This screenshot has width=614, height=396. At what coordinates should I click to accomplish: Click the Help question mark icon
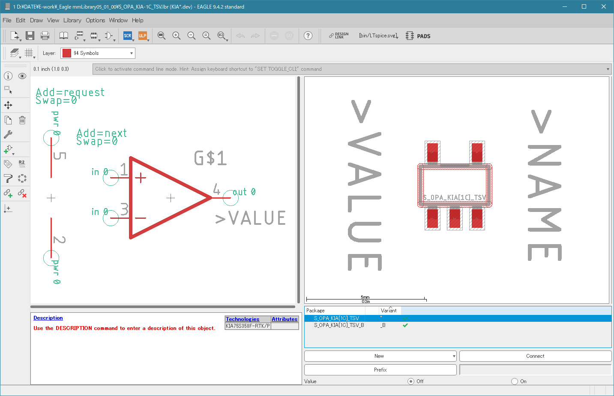[x=308, y=36]
